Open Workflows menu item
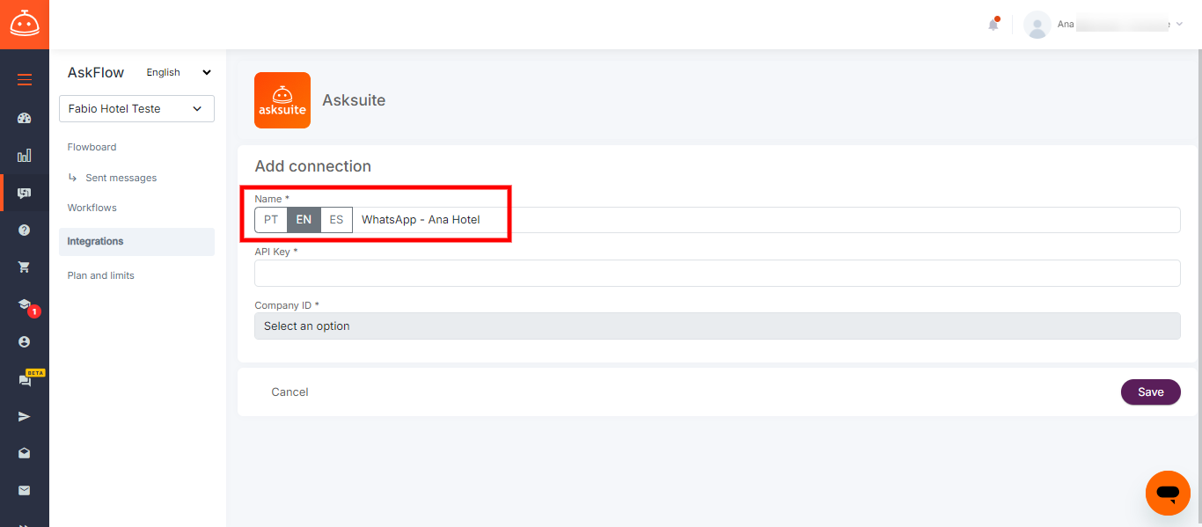 (92, 208)
